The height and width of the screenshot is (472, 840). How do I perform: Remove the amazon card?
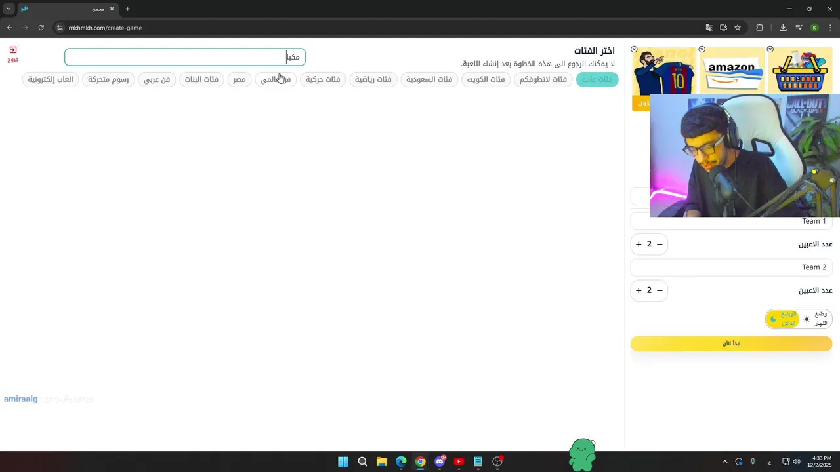click(x=702, y=49)
